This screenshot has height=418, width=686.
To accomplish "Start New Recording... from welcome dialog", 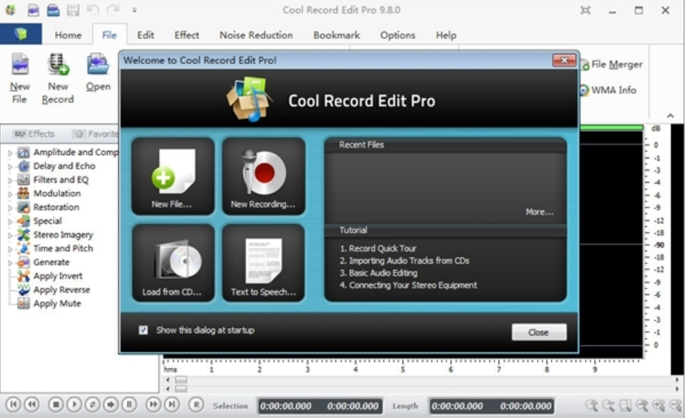I will click(x=263, y=176).
